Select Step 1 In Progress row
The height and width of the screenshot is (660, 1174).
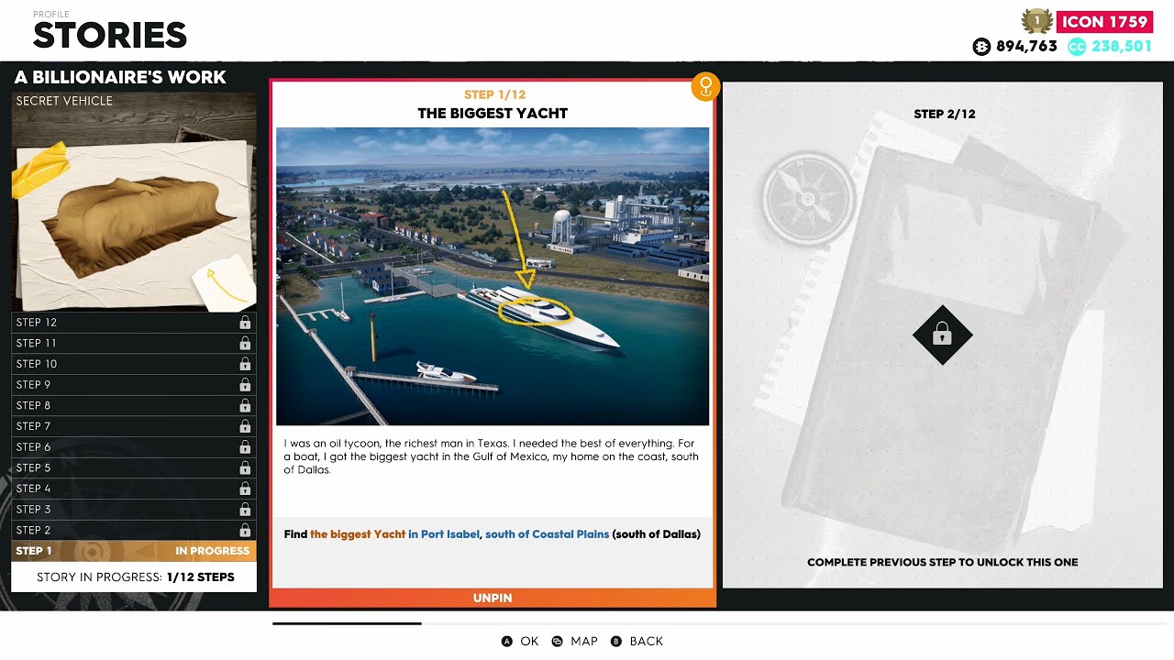click(134, 551)
